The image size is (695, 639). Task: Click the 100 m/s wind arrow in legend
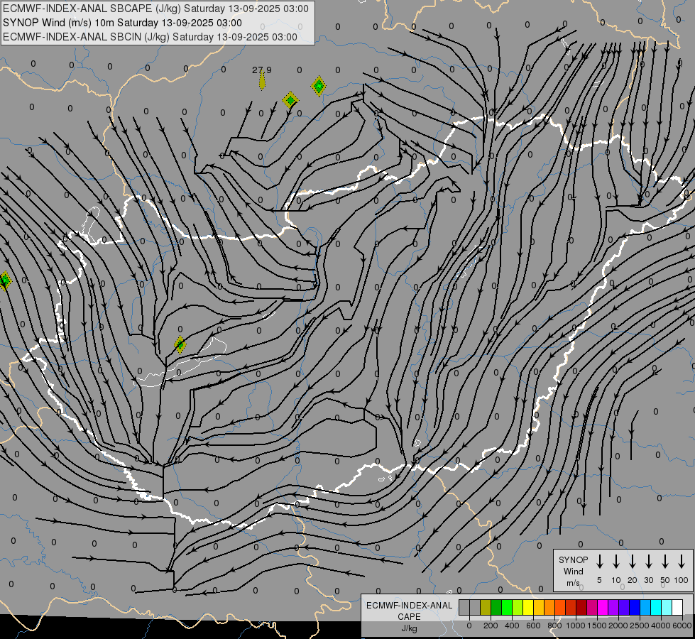tap(682, 561)
